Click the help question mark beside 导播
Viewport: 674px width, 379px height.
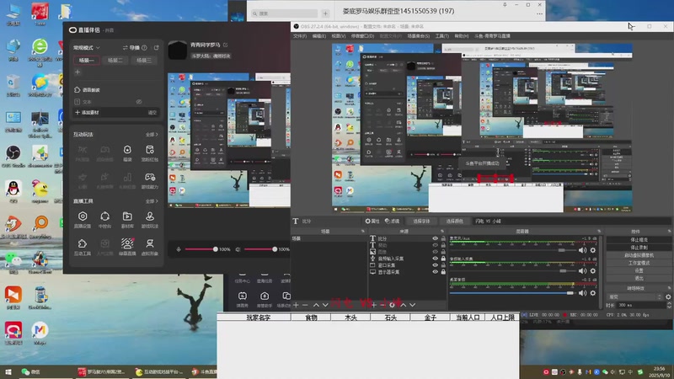click(x=144, y=48)
